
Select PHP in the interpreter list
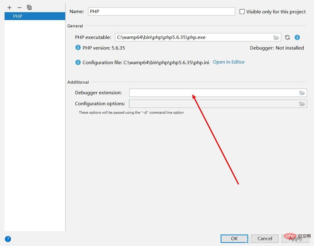[x=35, y=16]
